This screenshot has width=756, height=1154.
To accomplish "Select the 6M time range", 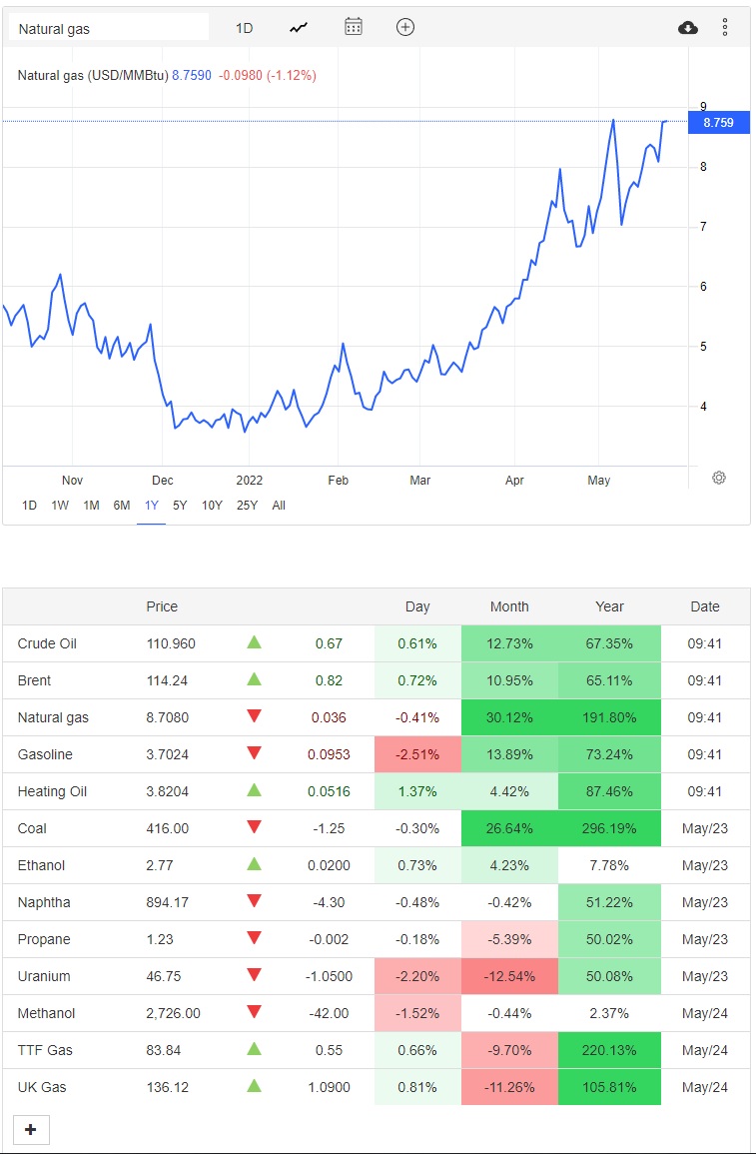I will pyautogui.click(x=121, y=506).
